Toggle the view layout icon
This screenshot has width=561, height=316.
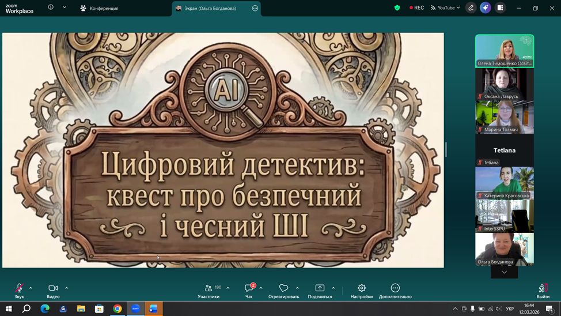coord(500,8)
